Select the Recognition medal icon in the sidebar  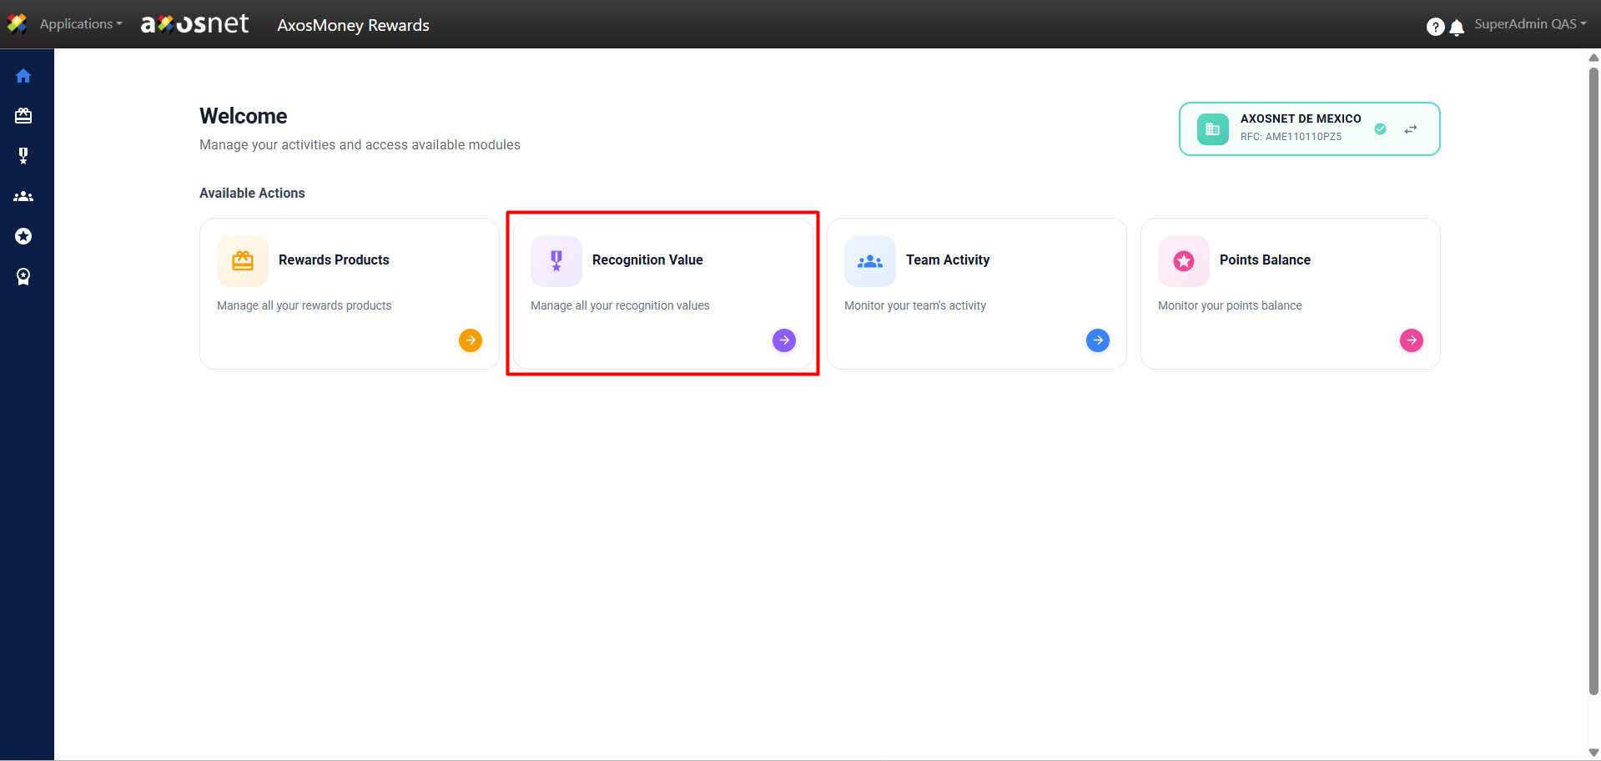[x=23, y=156]
